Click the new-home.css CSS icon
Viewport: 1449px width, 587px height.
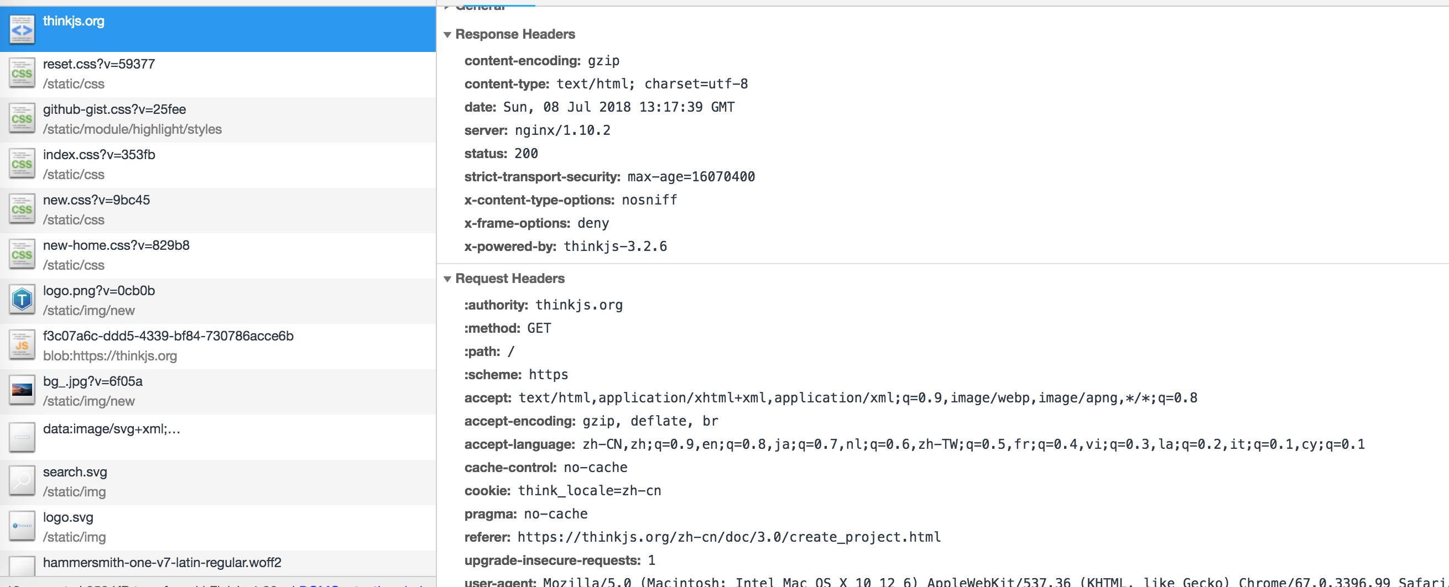click(22, 255)
